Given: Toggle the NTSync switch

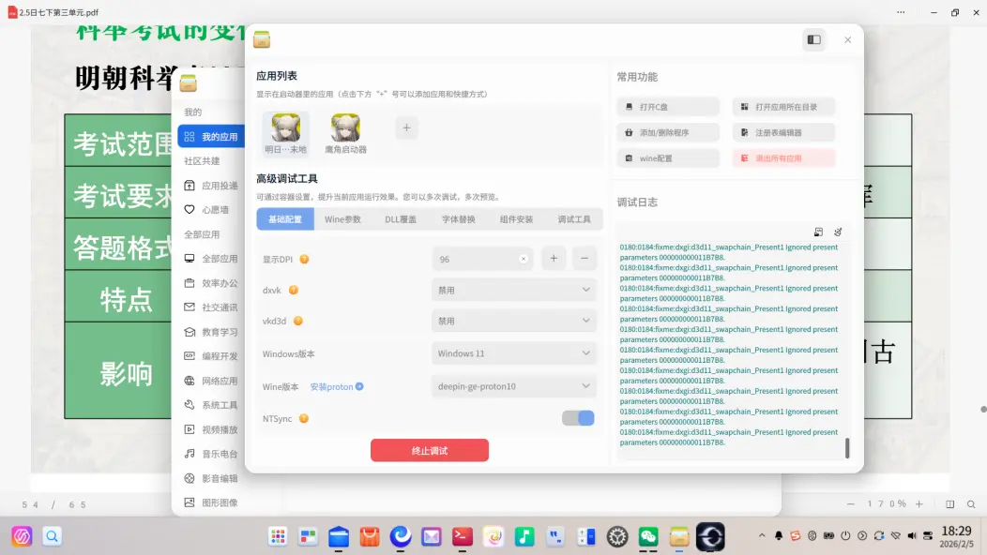Looking at the screenshot, I should point(578,418).
